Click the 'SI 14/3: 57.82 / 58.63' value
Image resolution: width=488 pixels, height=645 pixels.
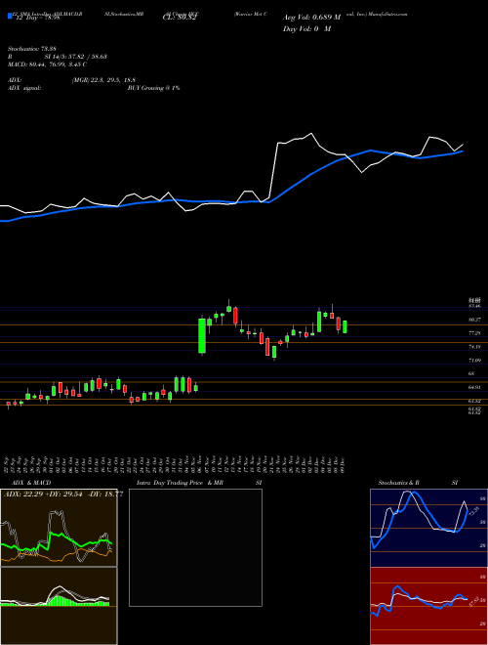[x=76, y=57]
